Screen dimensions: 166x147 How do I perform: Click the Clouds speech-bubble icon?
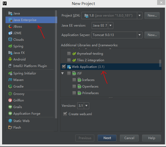tap(10, 40)
